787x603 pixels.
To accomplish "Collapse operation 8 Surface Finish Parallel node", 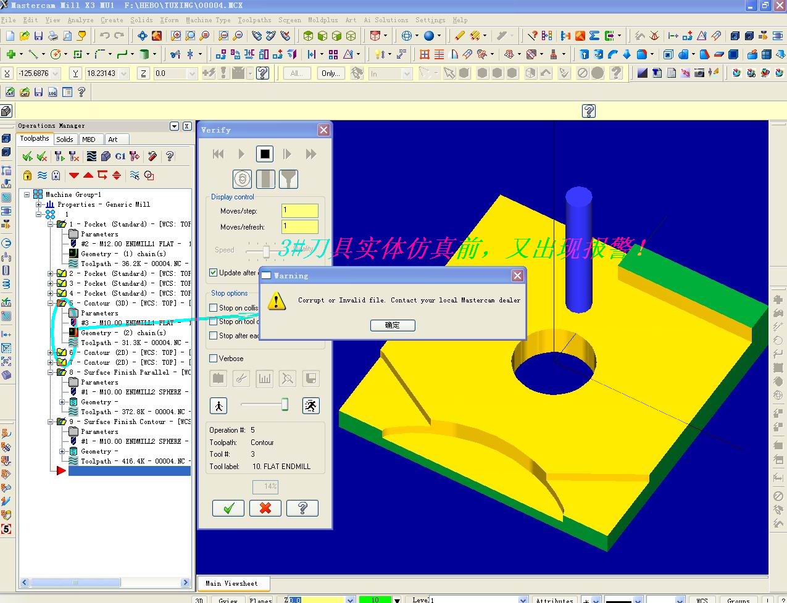I will pyautogui.click(x=51, y=372).
